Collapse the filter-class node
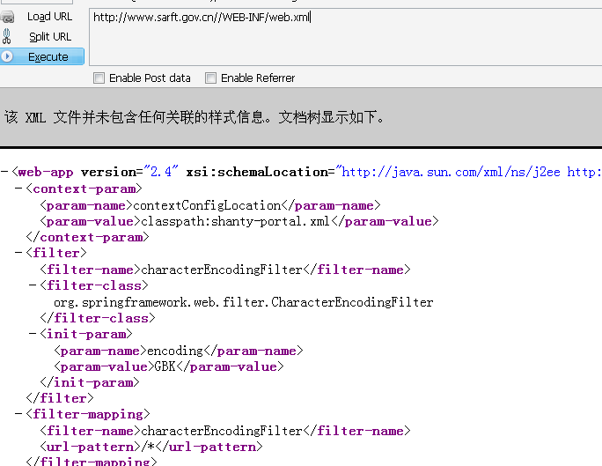This screenshot has width=602, height=466. click(33, 285)
